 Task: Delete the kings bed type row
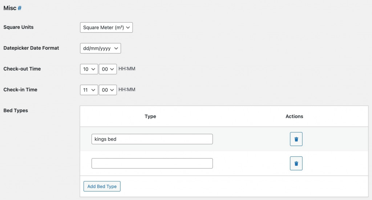click(x=296, y=139)
